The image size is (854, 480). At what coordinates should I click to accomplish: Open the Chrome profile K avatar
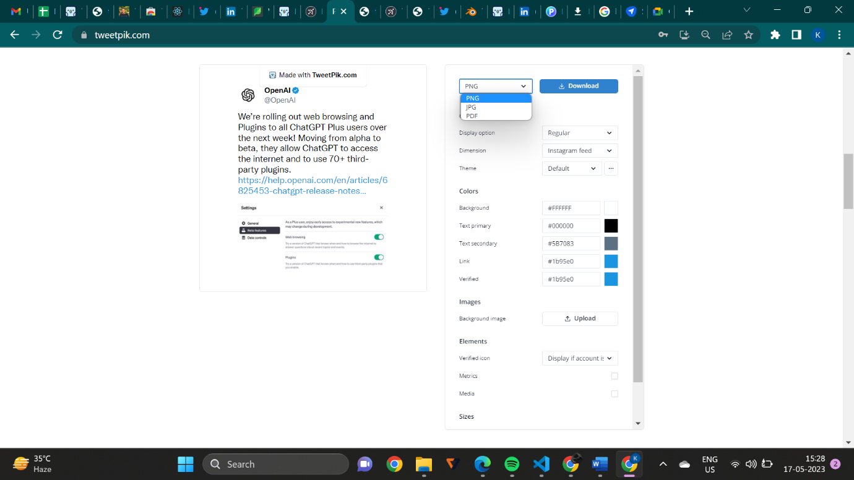click(x=817, y=35)
